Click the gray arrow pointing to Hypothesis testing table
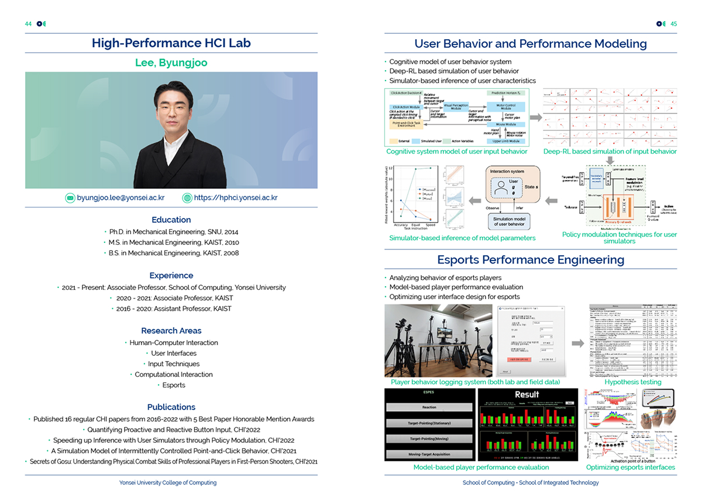702x496 pixels. (578, 343)
